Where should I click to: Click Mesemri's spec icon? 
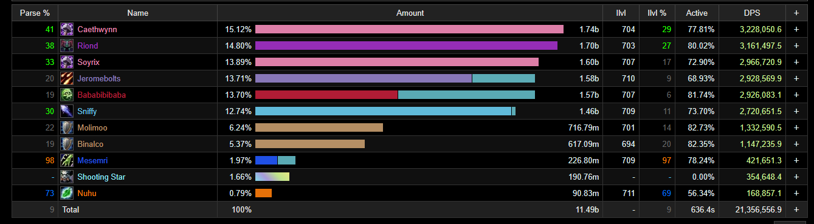pos(67,160)
